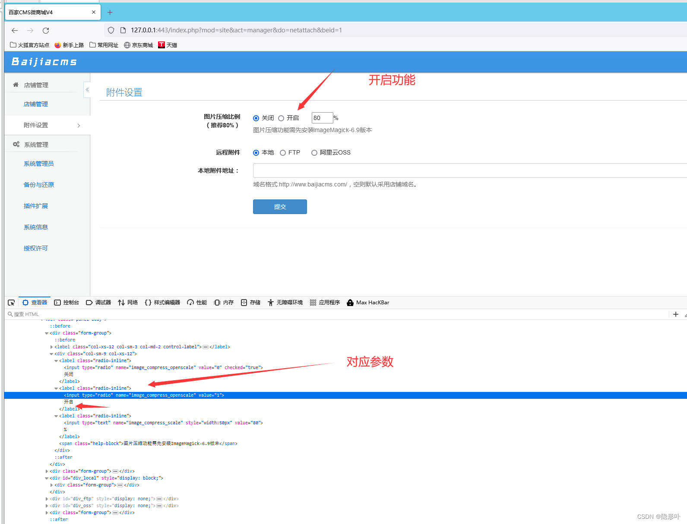The height and width of the screenshot is (524, 687).
Task: Open 备份与还原 sidebar link
Action: point(39,185)
